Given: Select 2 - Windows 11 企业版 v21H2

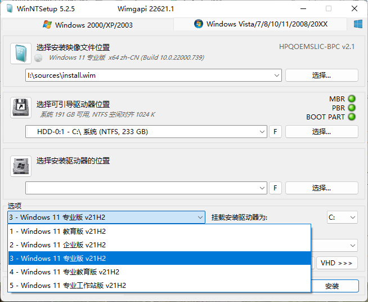Looking at the screenshot, I should tap(159, 245).
